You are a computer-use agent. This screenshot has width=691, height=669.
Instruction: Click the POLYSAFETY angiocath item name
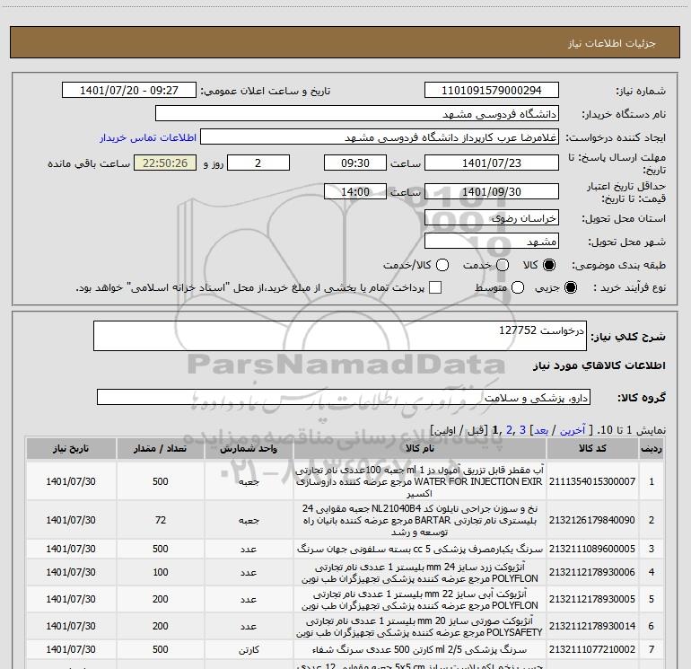pyautogui.click(x=420, y=626)
